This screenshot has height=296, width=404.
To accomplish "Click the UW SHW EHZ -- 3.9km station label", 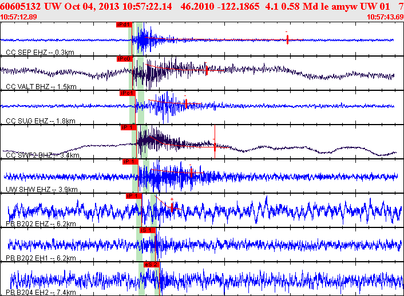I will (x=41, y=190).
